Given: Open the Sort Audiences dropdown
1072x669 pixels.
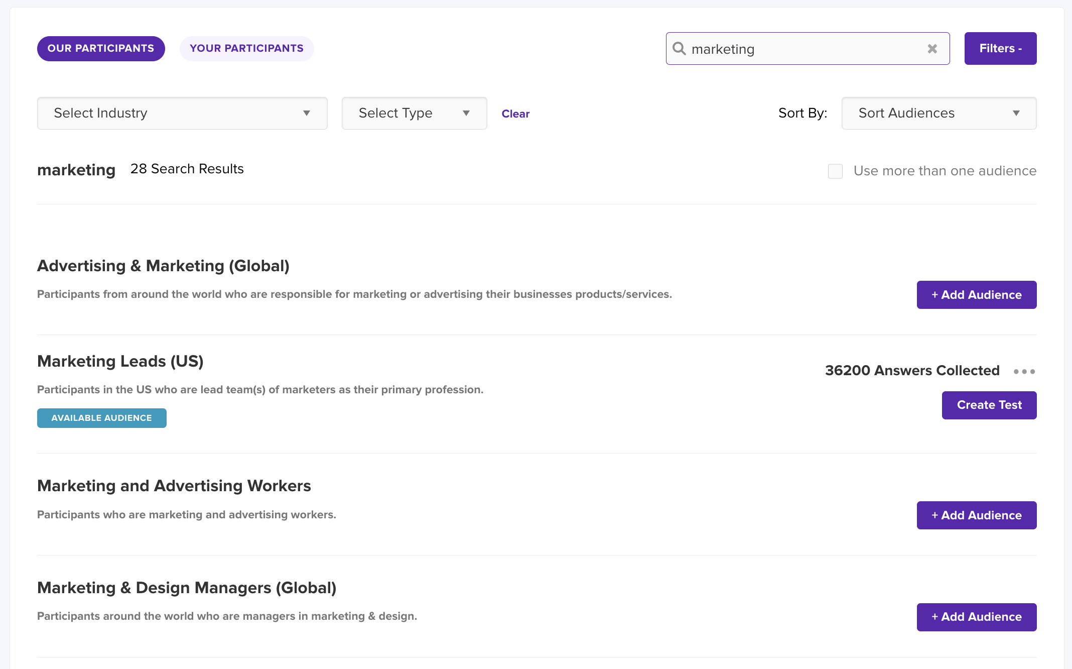Looking at the screenshot, I should [939, 114].
